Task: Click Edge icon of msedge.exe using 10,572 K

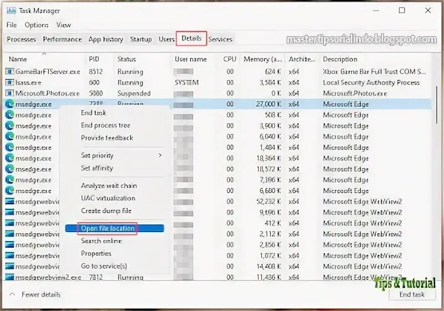Action: 9,169
